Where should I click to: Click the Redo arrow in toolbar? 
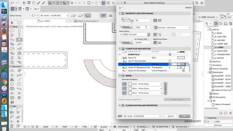(17, 3)
